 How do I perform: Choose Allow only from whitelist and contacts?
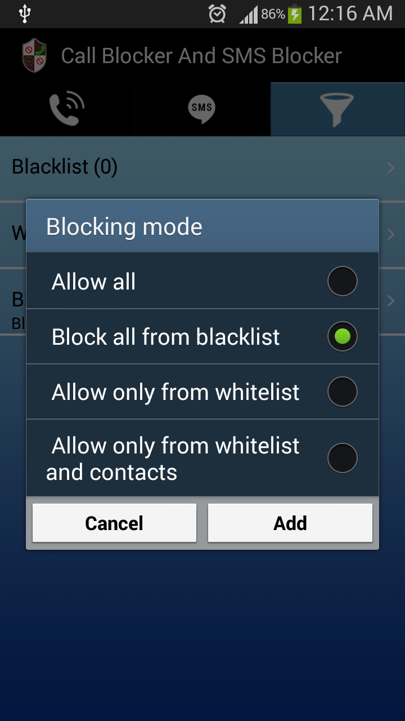[343, 458]
